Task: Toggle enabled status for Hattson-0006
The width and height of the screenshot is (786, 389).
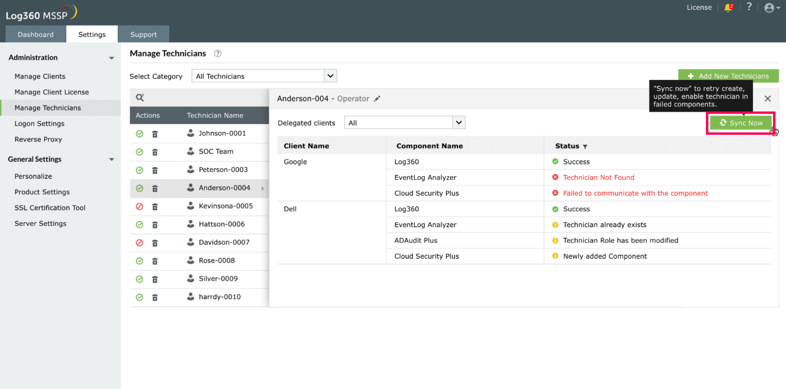Action: pyautogui.click(x=139, y=225)
